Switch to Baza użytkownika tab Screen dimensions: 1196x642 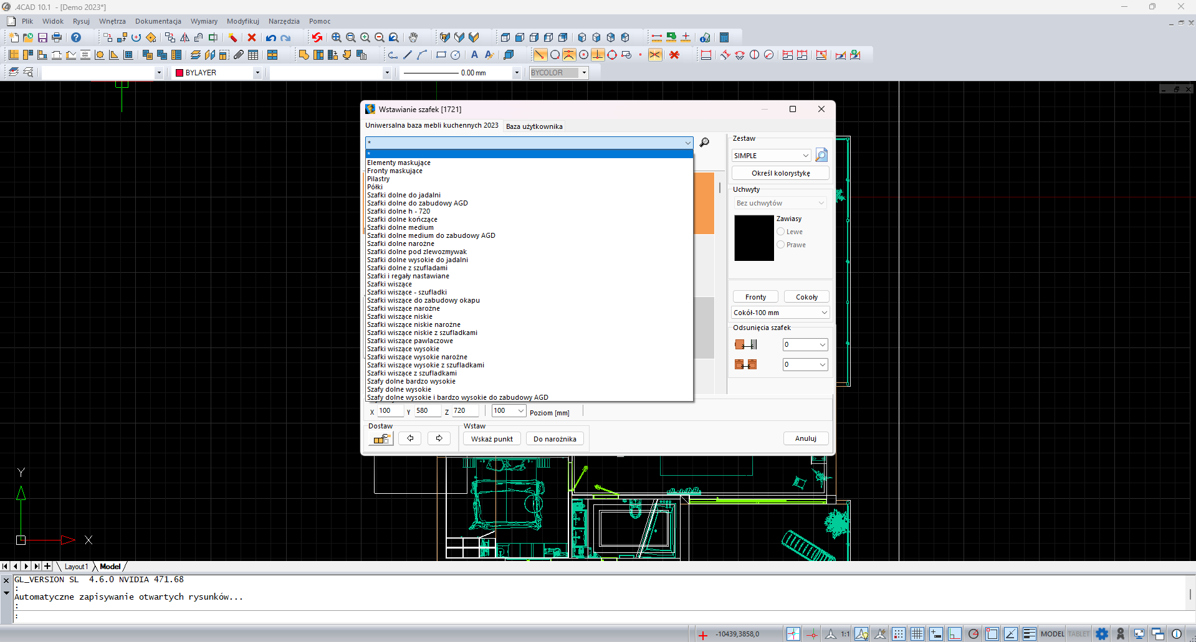point(534,126)
